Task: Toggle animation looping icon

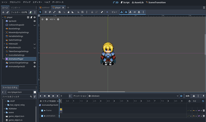Action: [x=203, y=101]
